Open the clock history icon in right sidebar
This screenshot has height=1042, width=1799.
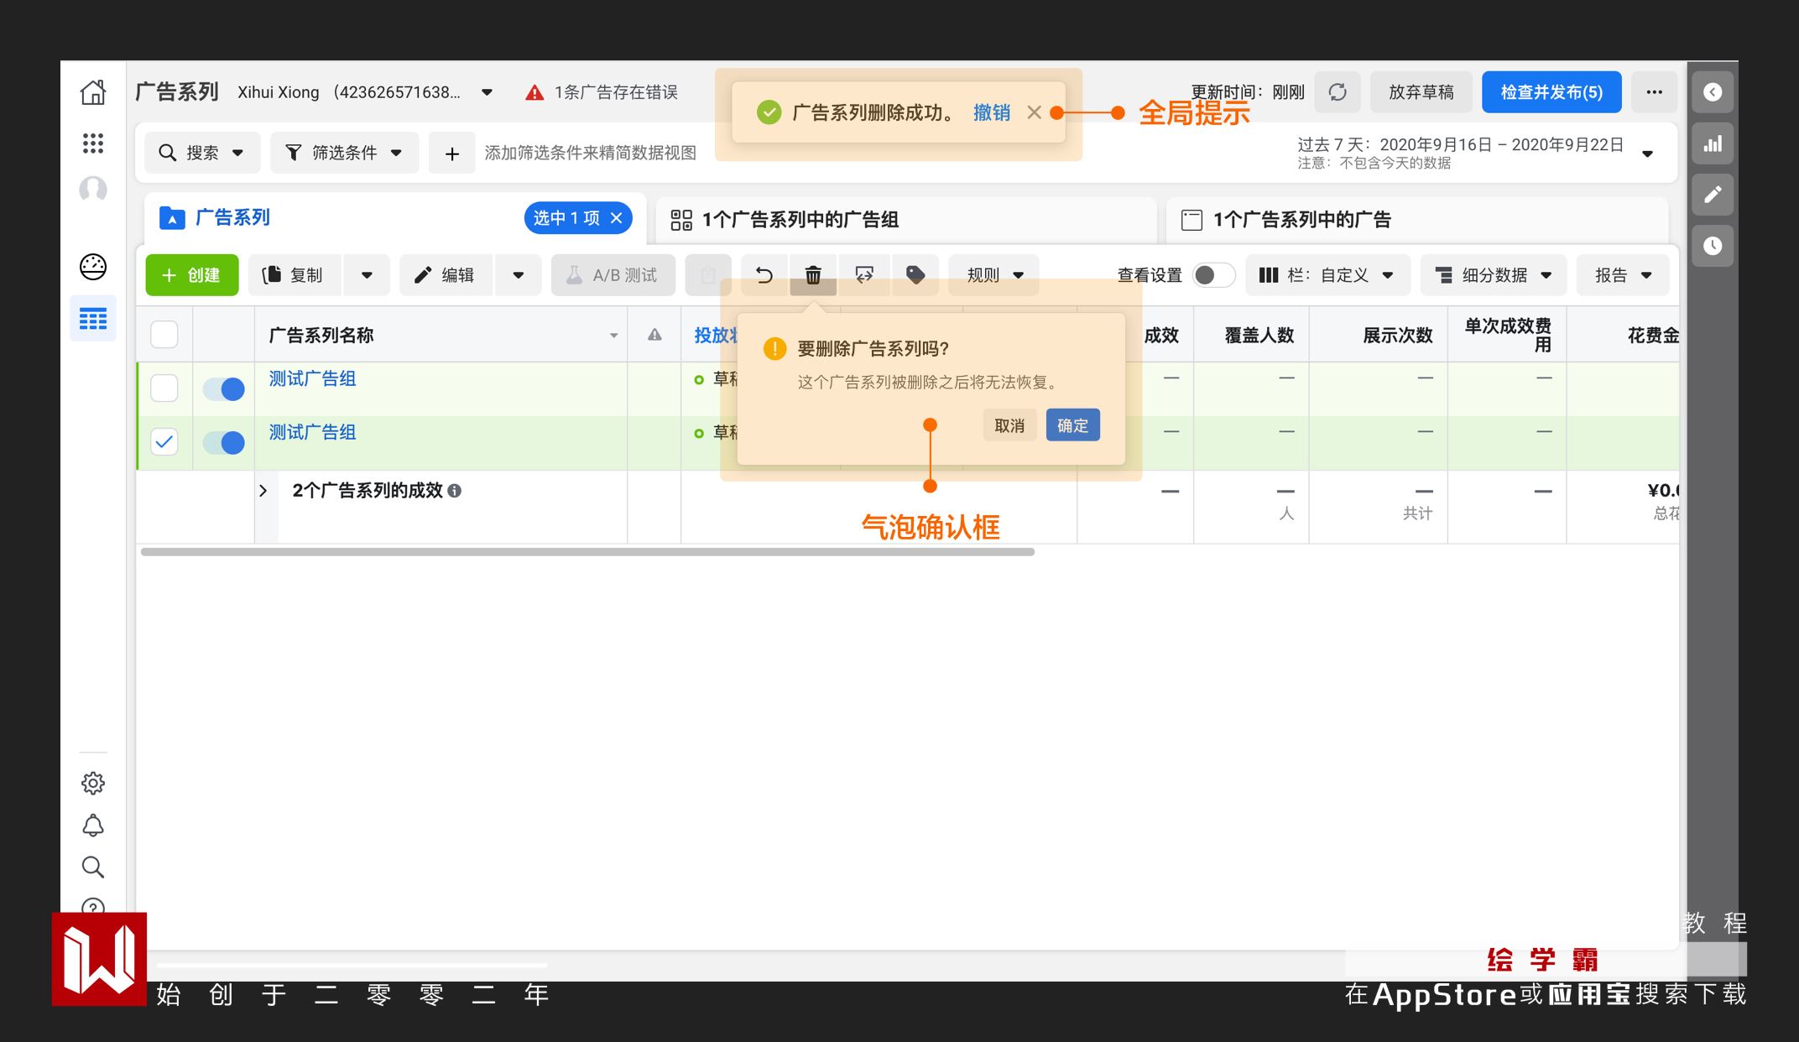(x=1713, y=246)
